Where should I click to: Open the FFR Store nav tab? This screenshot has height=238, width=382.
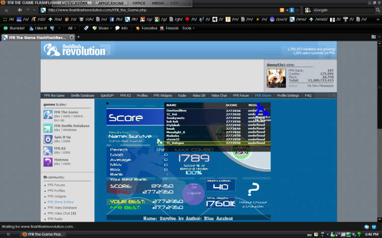(263, 96)
